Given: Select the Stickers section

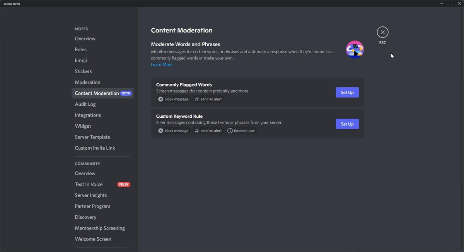Looking at the screenshot, I should 83,71.
